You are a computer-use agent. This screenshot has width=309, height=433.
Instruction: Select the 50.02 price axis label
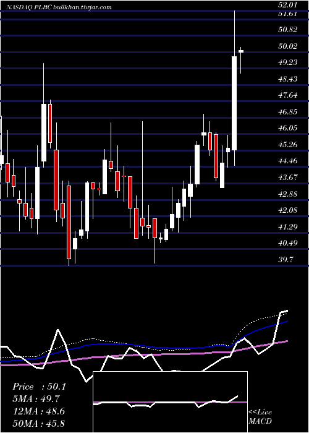[288, 46]
